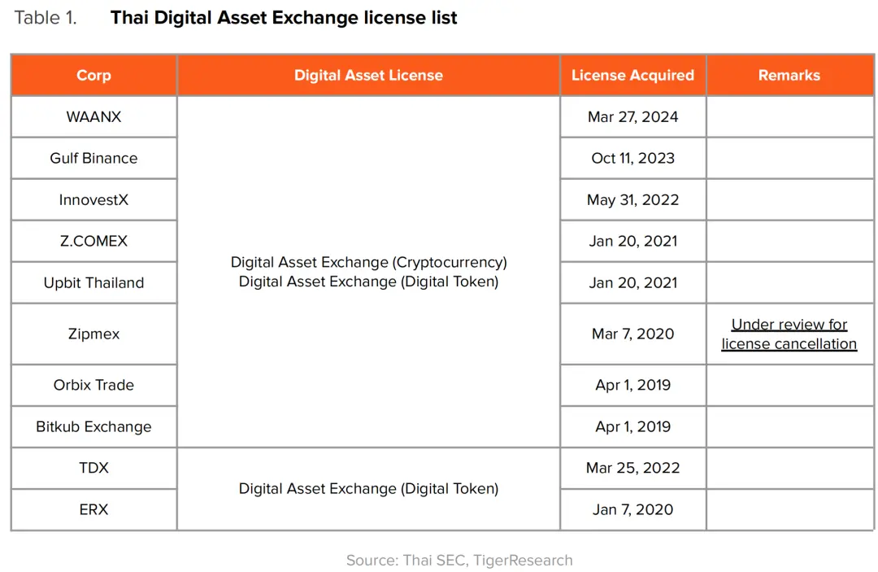The width and height of the screenshot is (878, 572).
Task: Click the Z.COMEX cell
Action: pos(94,241)
